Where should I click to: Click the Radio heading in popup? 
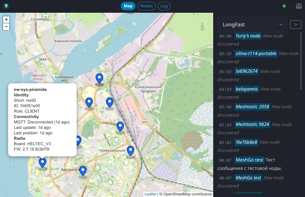tap(20, 138)
